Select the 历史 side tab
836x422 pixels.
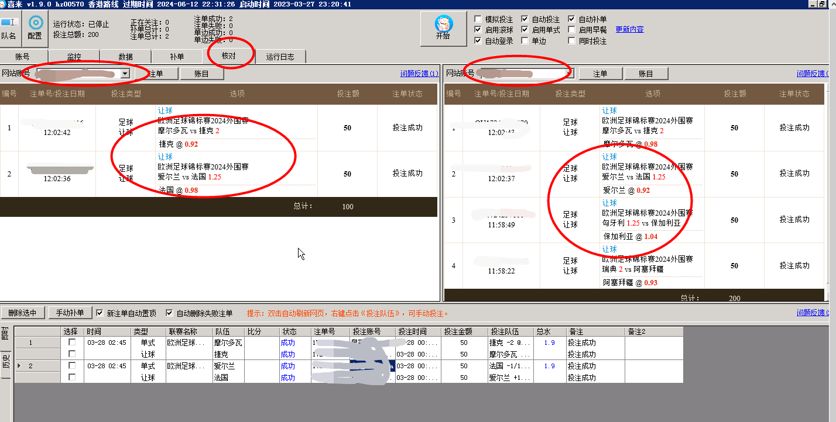tap(6, 363)
